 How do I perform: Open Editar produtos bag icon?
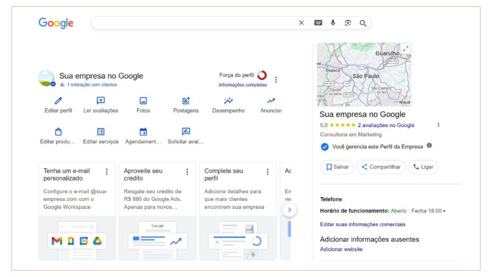(x=58, y=132)
